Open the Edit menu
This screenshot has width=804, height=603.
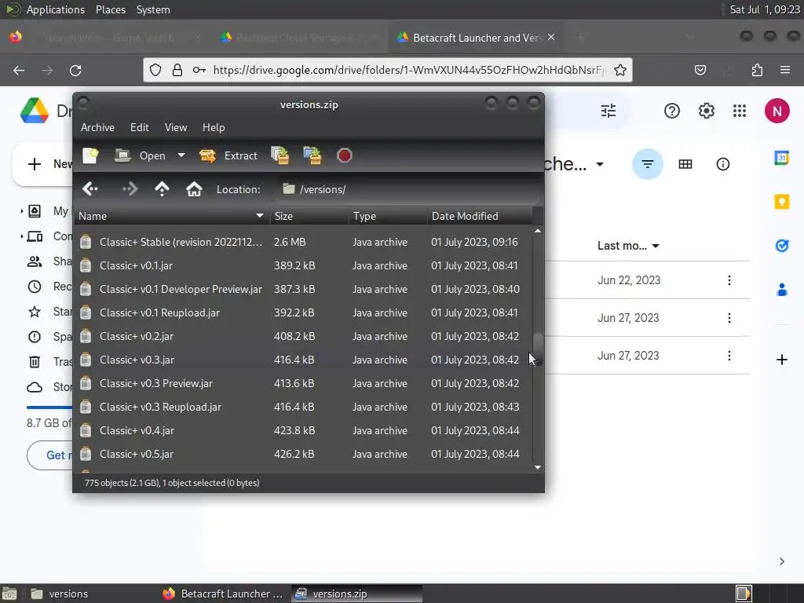coord(140,127)
